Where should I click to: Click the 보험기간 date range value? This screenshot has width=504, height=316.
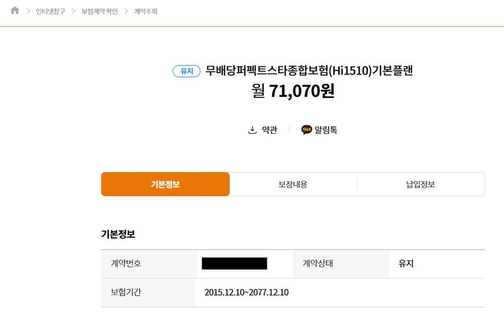pos(246,292)
